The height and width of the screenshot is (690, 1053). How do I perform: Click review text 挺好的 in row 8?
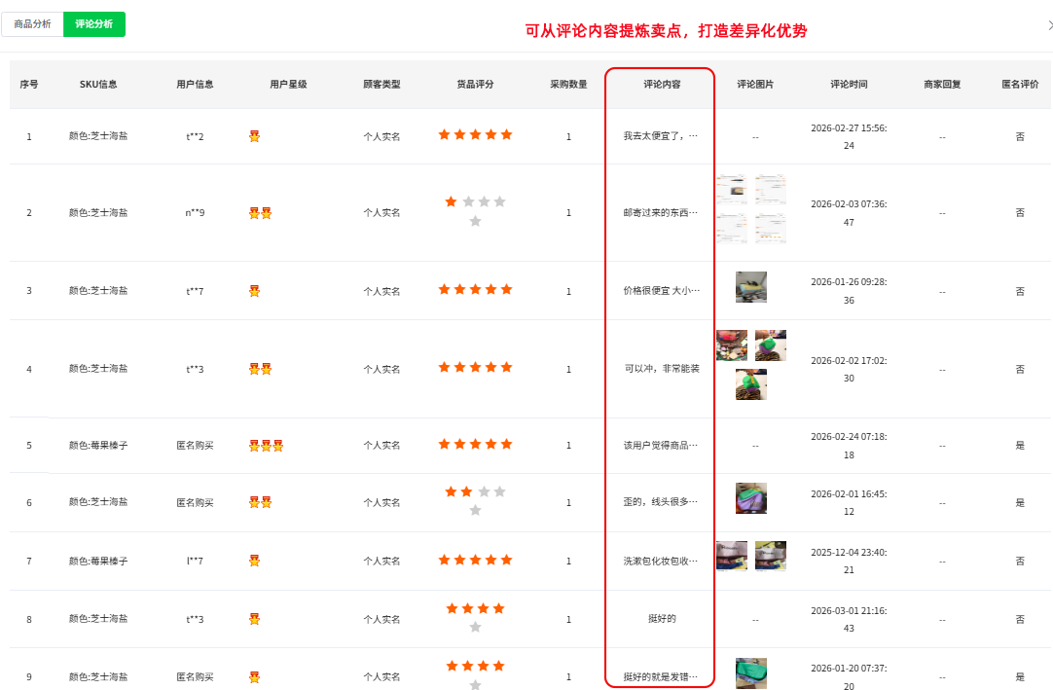[660, 619]
